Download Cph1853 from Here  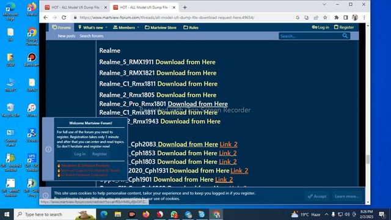tap(188, 153)
